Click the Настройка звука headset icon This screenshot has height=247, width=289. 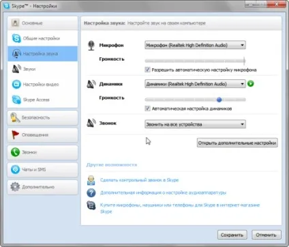pyautogui.click(x=16, y=54)
